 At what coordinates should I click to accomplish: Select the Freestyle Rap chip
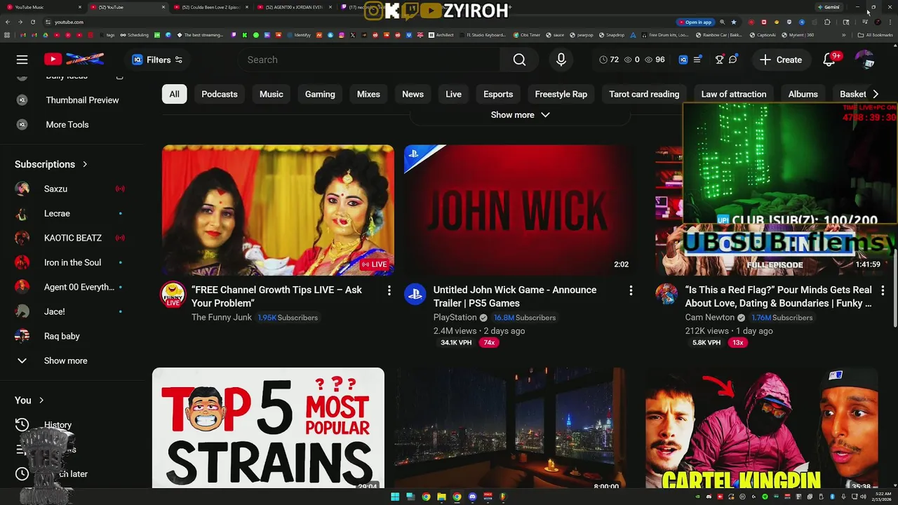[561, 94]
